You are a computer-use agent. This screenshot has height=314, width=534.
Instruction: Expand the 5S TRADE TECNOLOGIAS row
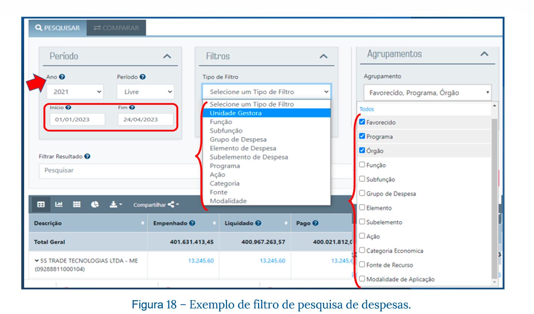(37, 261)
